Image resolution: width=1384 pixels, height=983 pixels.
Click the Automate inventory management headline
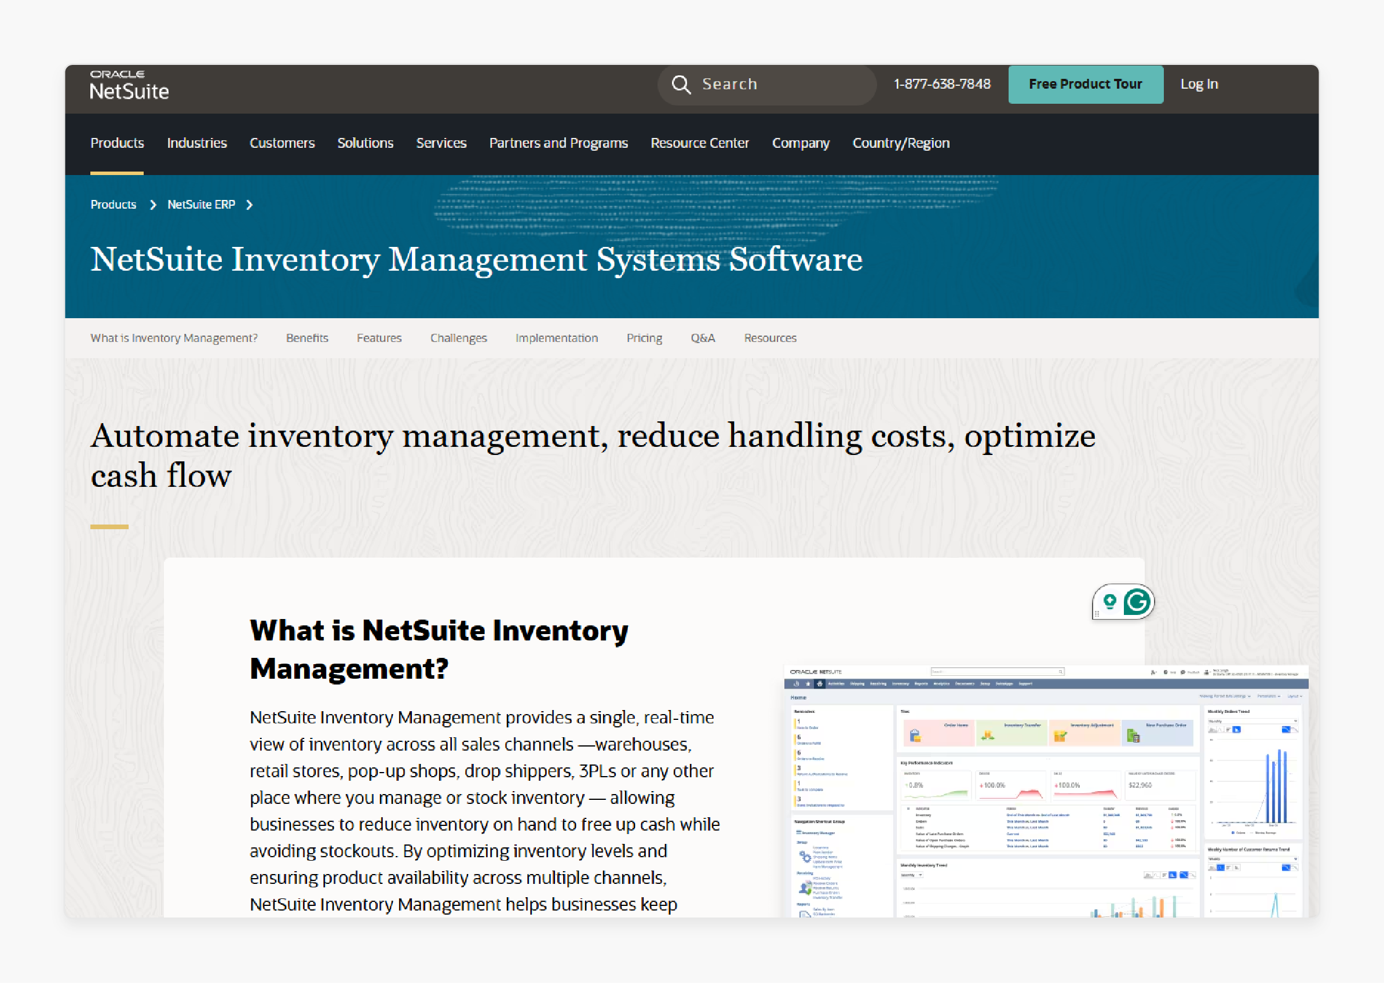(593, 455)
